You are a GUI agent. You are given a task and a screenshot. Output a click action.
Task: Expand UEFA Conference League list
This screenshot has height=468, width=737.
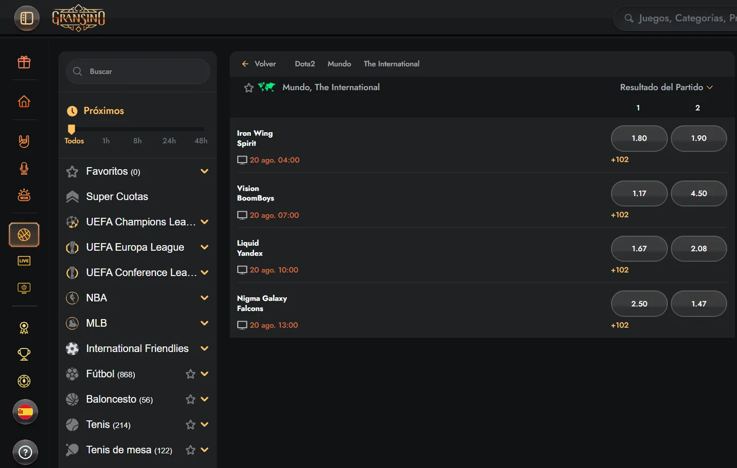click(205, 272)
